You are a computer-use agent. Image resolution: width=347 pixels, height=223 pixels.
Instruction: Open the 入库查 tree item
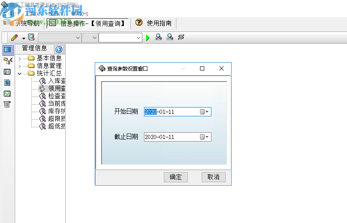pos(57,81)
